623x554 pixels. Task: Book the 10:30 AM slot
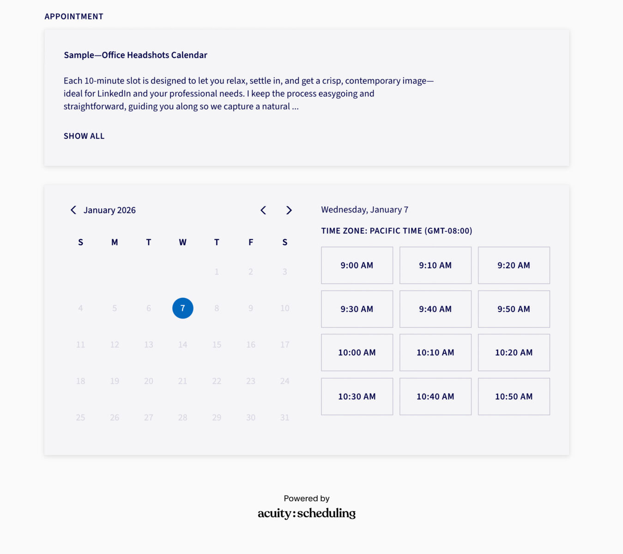[357, 396]
